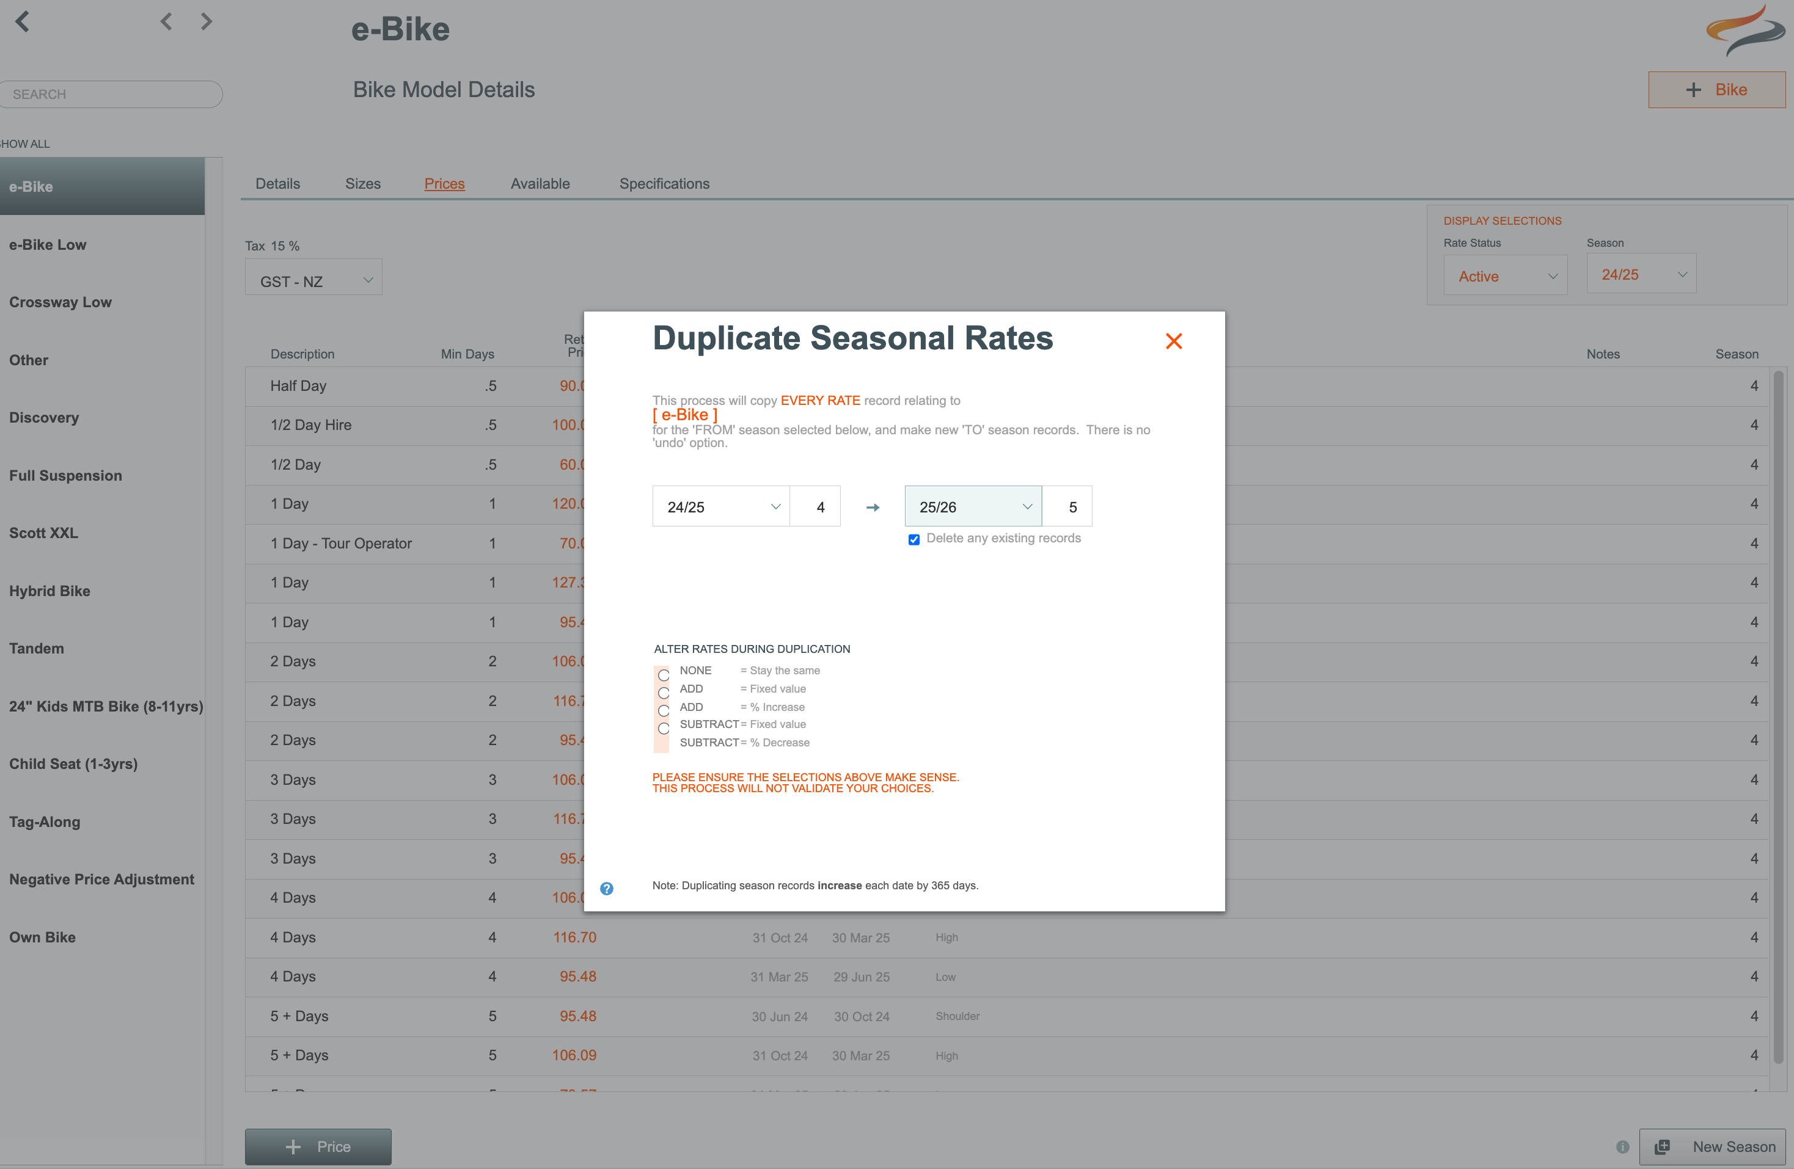The image size is (1794, 1169).
Task: Click the FROM season number field showing 4
Action: click(x=815, y=506)
